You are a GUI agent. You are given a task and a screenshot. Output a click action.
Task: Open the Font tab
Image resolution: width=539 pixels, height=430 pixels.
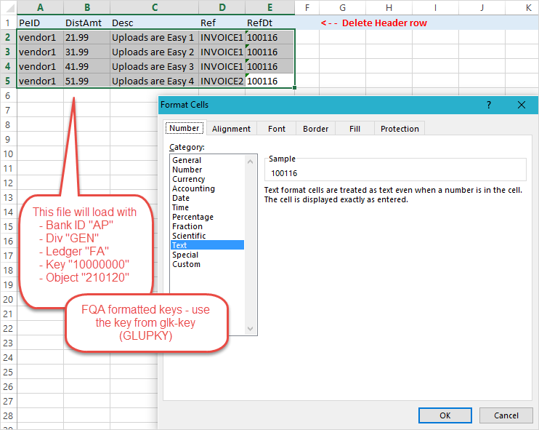pos(276,129)
